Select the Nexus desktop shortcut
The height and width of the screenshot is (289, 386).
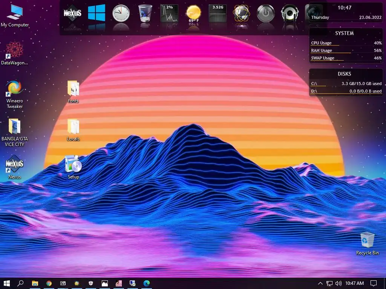(15, 167)
